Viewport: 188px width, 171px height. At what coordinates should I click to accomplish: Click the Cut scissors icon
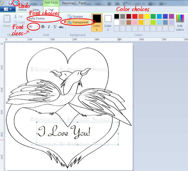pos(16,16)
